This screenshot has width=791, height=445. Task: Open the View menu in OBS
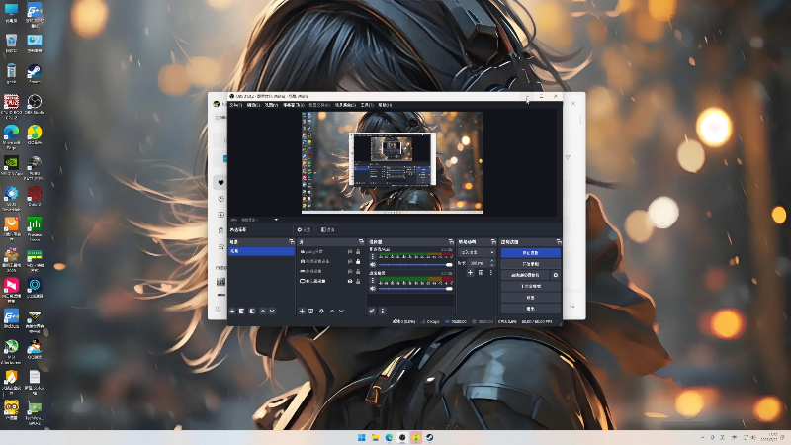pos(271,105)
